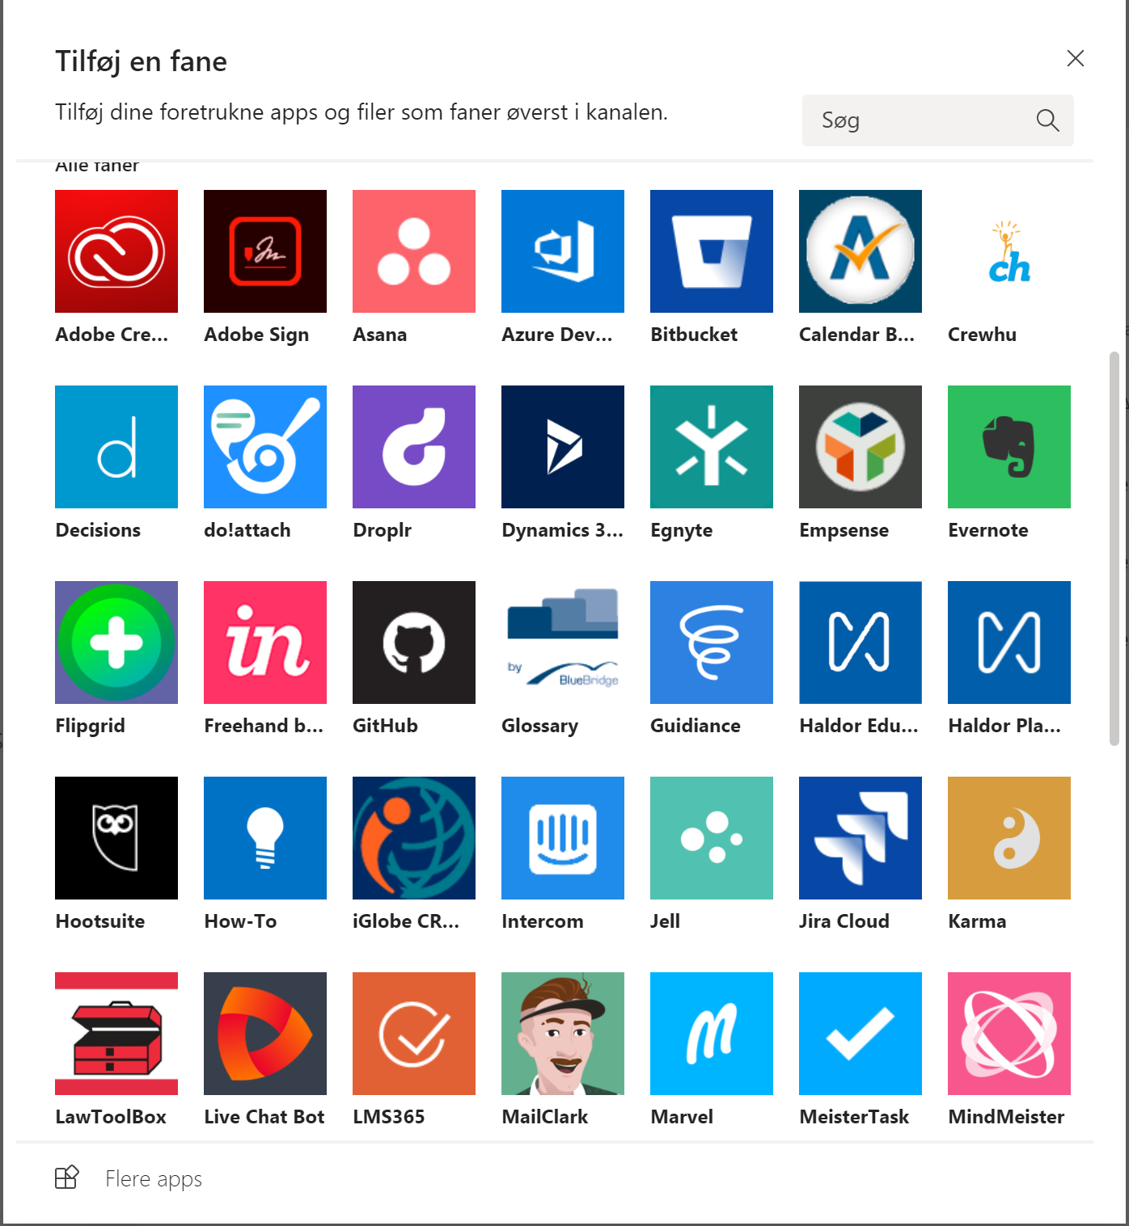Add the GitHub app icon
The width and height of the screenshot is (1129, 1226).
tap(414, 642)
